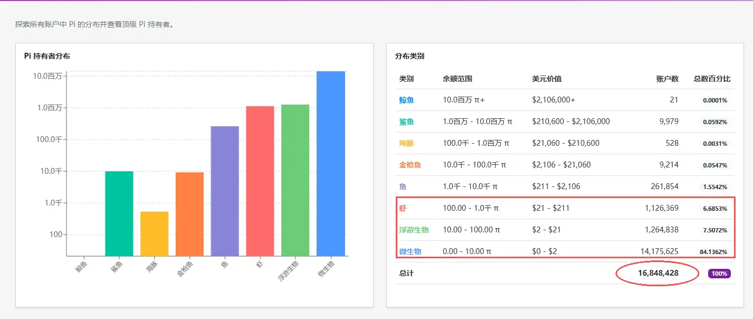Click the 余额范围 column header
Viewport: 753px width, 319px height.
coord(457,79)
